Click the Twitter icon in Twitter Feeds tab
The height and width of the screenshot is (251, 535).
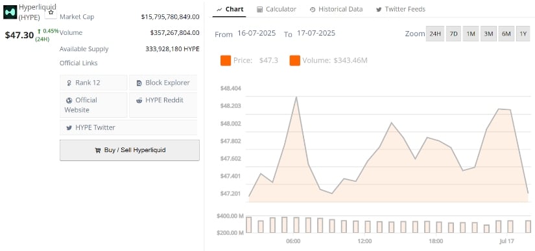pos(379,10)
